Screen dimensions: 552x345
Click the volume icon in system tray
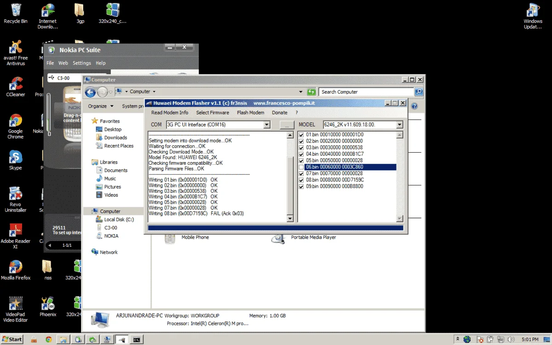(510, 339)
